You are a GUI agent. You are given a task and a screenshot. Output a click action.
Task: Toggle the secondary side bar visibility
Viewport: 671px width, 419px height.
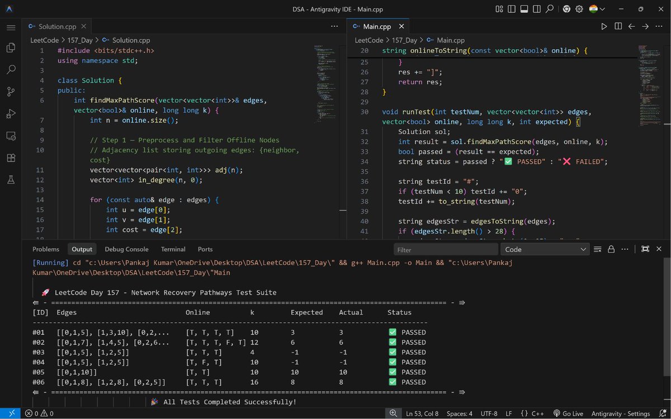[x=537, y=9]
